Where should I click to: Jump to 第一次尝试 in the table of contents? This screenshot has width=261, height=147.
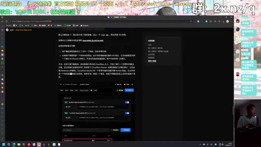[155, 48]
